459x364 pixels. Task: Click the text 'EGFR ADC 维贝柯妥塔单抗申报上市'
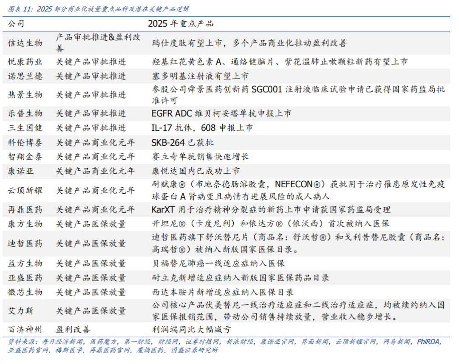[x=221, y=113]
